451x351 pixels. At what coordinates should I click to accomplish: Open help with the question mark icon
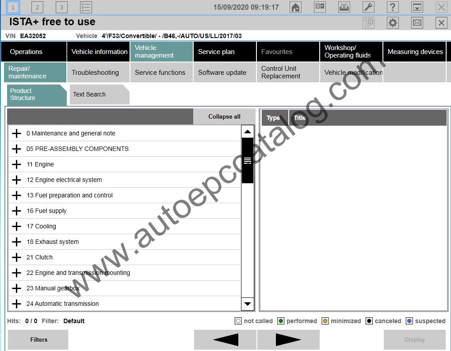[x=393, y=7]
